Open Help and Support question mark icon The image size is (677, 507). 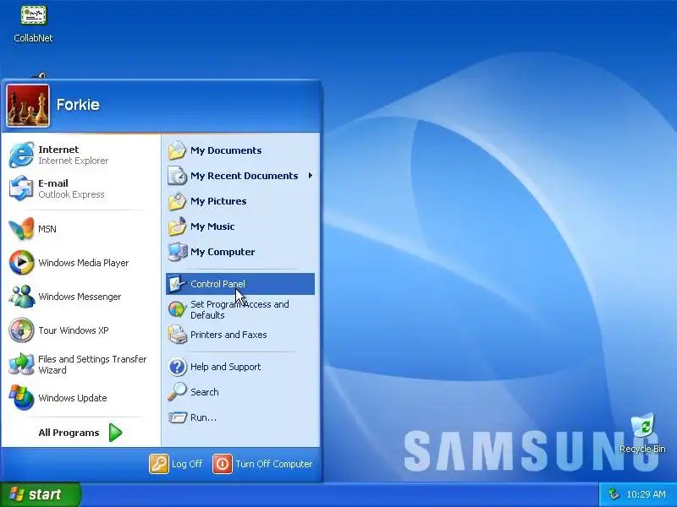pyautogui.click(x=177, y=367)
